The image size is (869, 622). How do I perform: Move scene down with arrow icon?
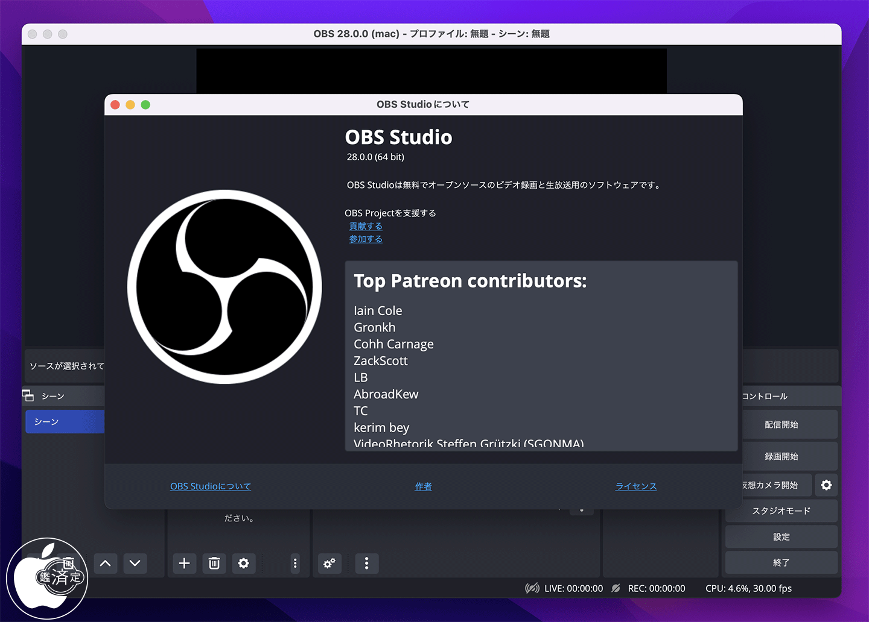(x=135, y=563)
